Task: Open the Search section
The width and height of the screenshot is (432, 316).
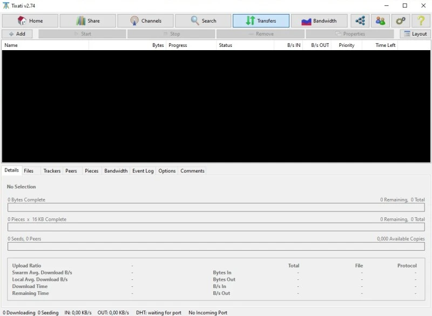Action: pyautogui.click(x=203, y=21)
